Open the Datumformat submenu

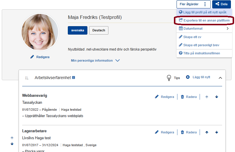coord(204,28)
